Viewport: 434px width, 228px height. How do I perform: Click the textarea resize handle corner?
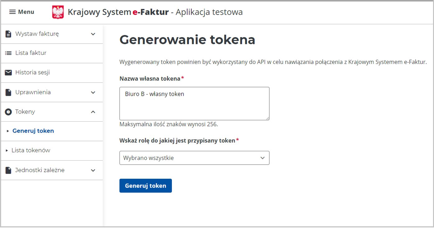(267, 118)
